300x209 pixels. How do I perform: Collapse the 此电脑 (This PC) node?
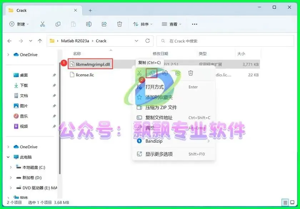coord(8,157)
